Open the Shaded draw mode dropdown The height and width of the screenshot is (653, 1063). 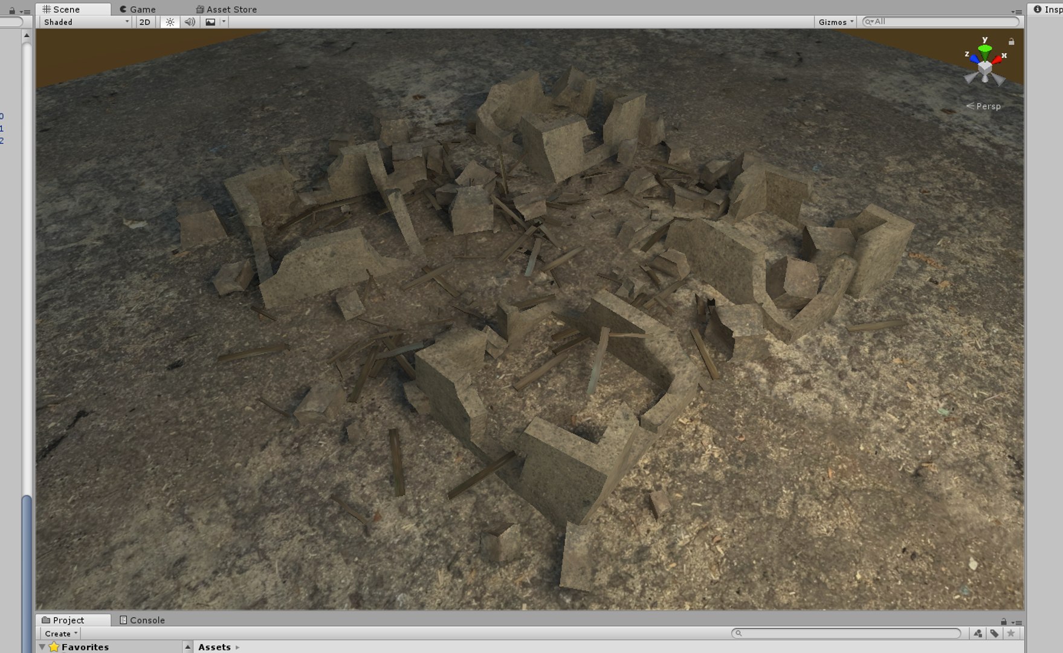click(85, 22)
